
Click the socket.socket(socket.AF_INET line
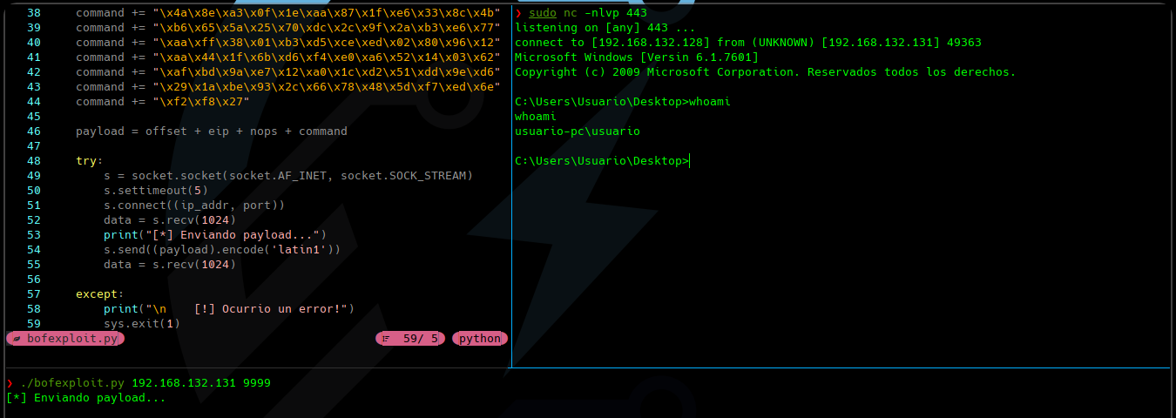(x=288, y=176)
